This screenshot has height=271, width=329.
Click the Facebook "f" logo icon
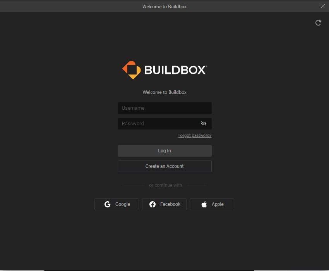pos(153,204)
